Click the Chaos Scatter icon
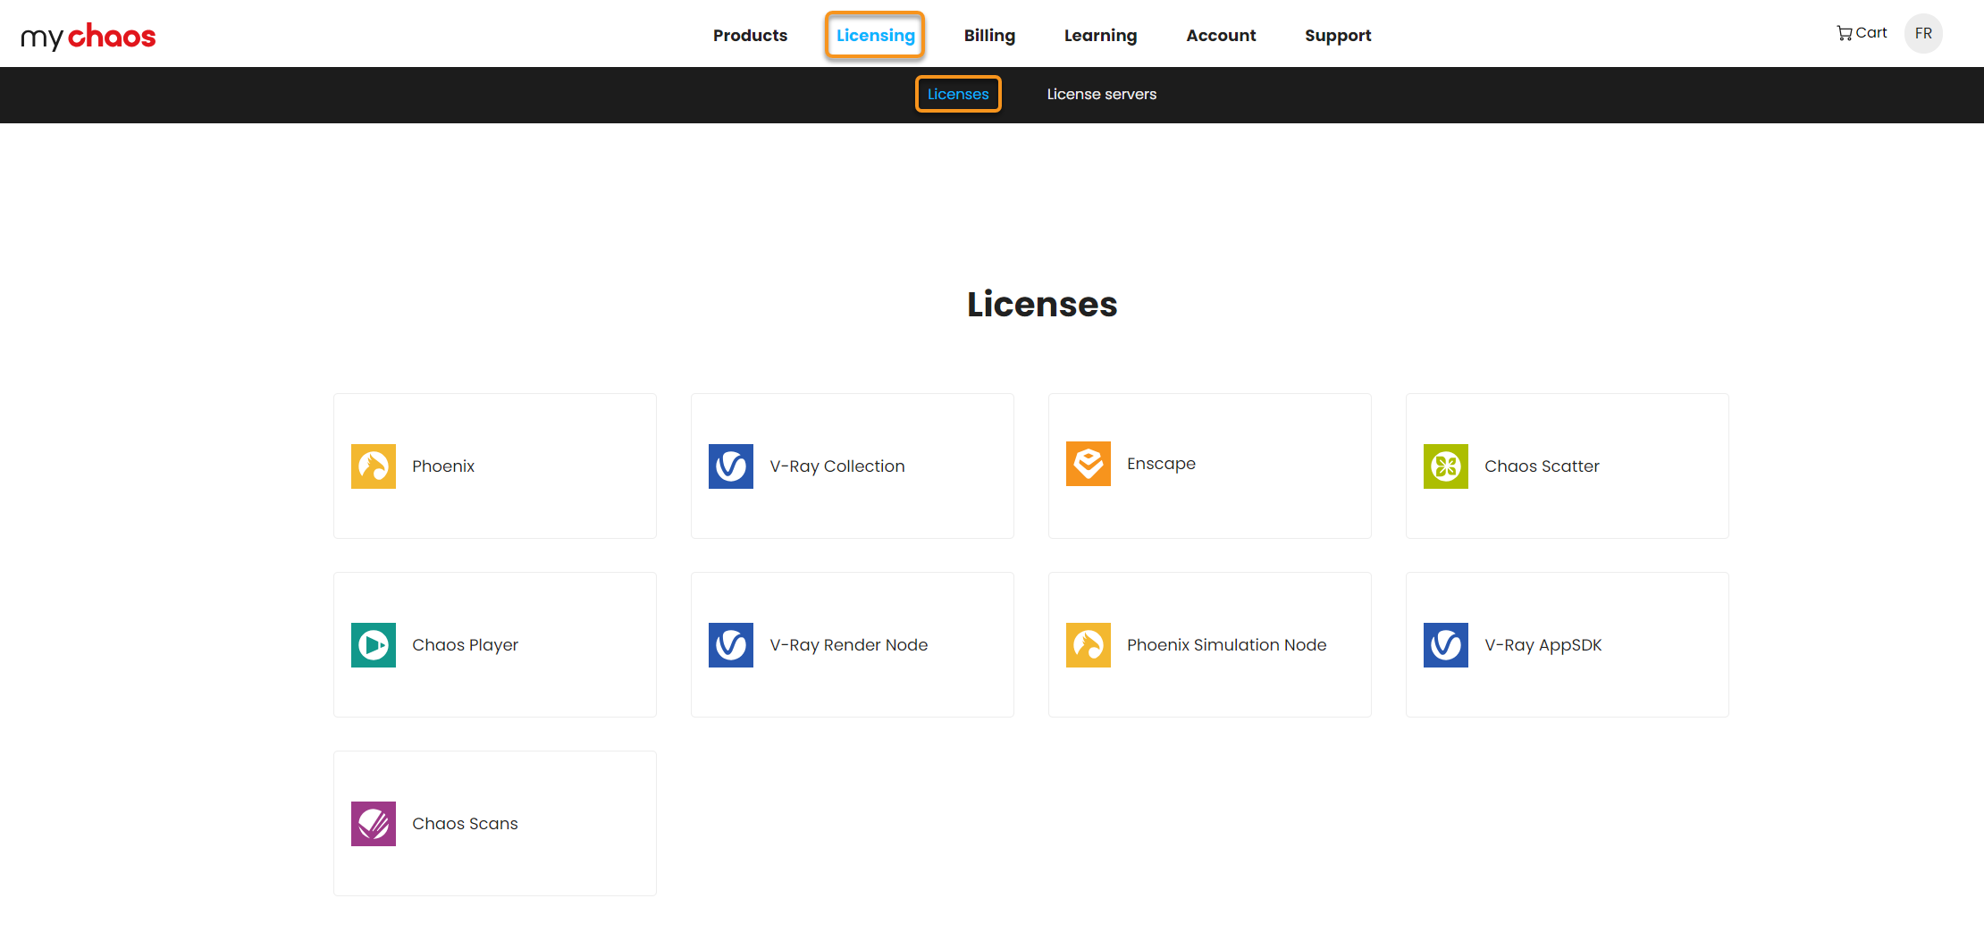The height and width of the screenshot is (932, 1984). click(1446, 466)
